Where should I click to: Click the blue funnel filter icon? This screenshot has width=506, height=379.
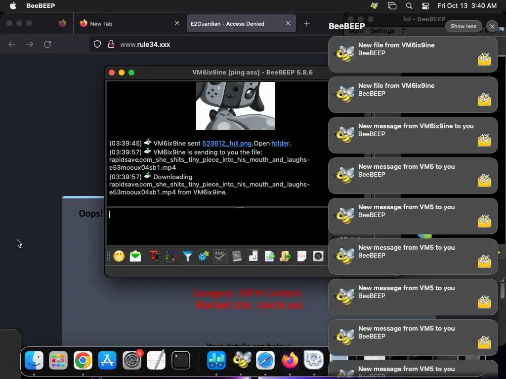pyautogui.click(x=187, y=256)
